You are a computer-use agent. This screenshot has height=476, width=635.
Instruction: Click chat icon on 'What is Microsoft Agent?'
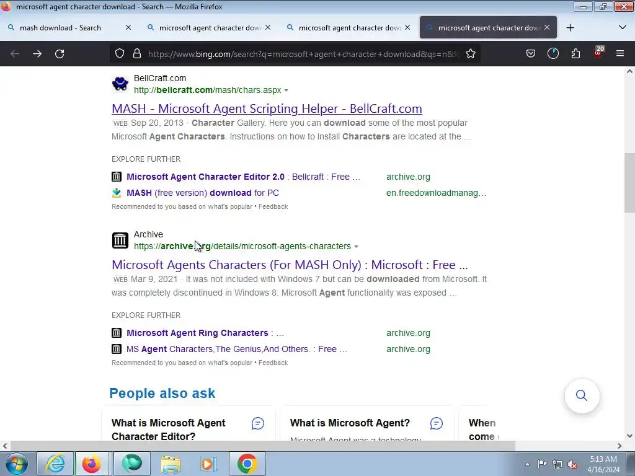[437, 423]
